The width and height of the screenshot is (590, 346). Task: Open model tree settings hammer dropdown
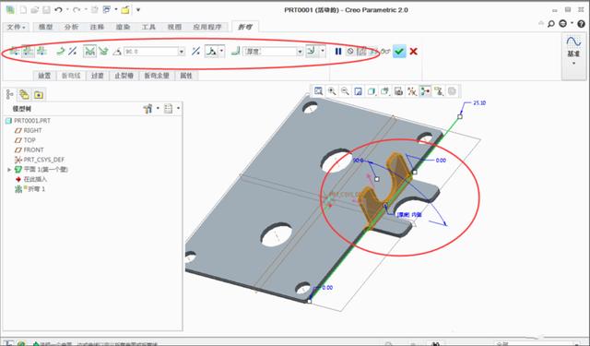coord(151,109)
